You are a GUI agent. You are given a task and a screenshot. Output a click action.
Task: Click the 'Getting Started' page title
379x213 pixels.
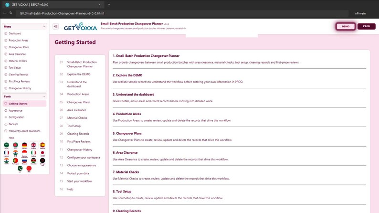click(x=75, y=43)
